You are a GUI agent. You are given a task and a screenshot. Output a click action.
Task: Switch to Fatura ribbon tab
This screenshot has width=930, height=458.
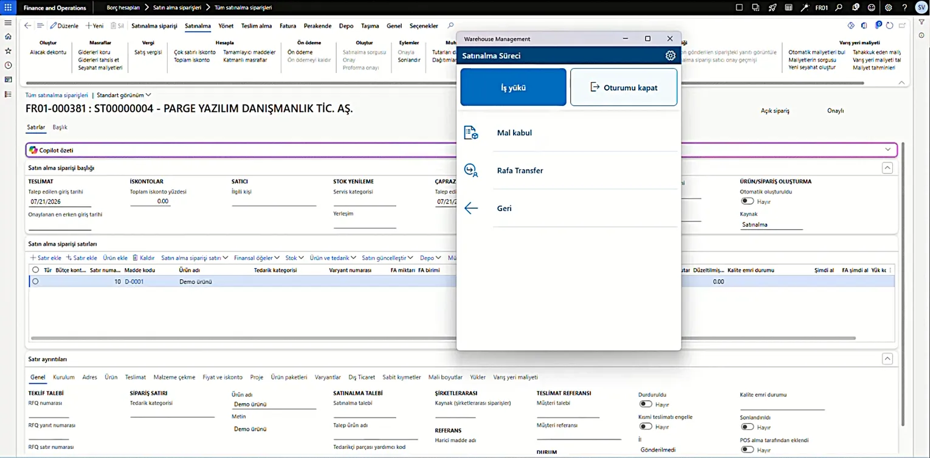coord(288,26)
